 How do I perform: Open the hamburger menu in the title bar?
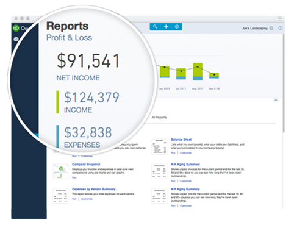click(280, 19)
